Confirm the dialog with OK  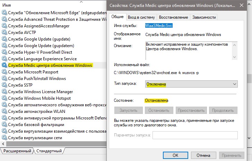pos(175,155)
